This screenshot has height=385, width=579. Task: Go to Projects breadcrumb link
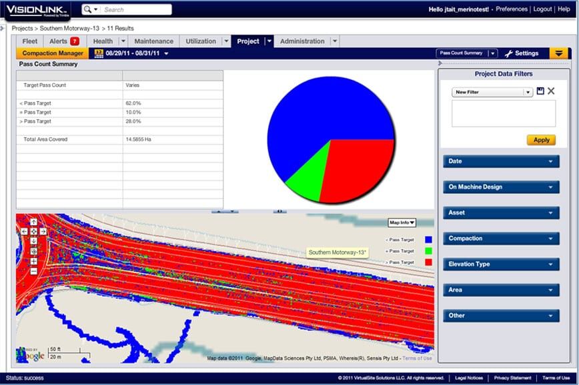click(22, 29)
